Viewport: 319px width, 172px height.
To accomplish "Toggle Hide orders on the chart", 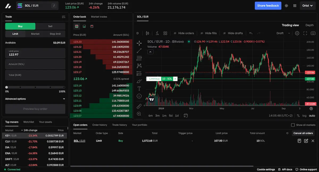I will [x=184, y=33].
